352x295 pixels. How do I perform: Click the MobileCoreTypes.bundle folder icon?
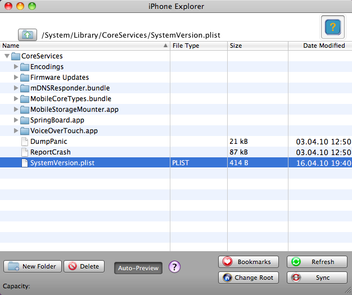[25, 99]
